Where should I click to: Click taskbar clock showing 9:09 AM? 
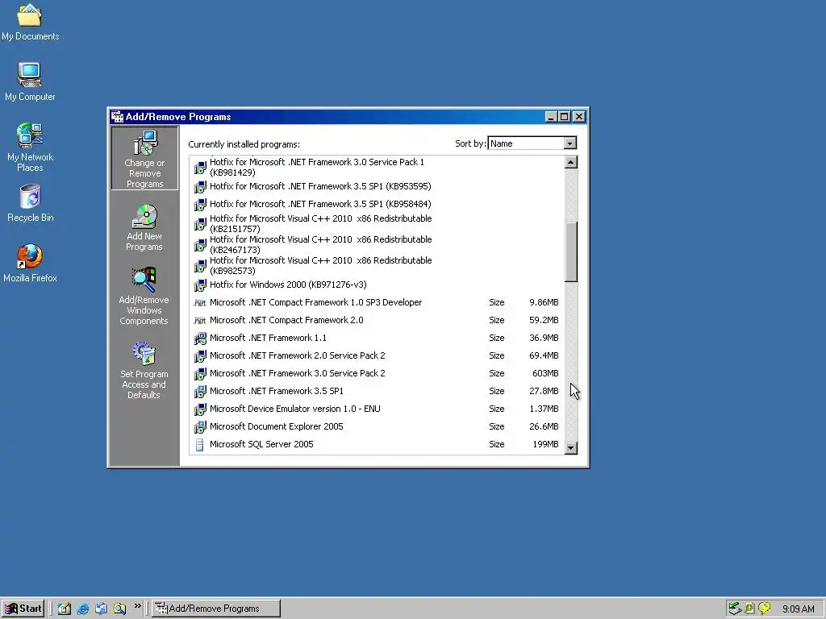[798, 609]
